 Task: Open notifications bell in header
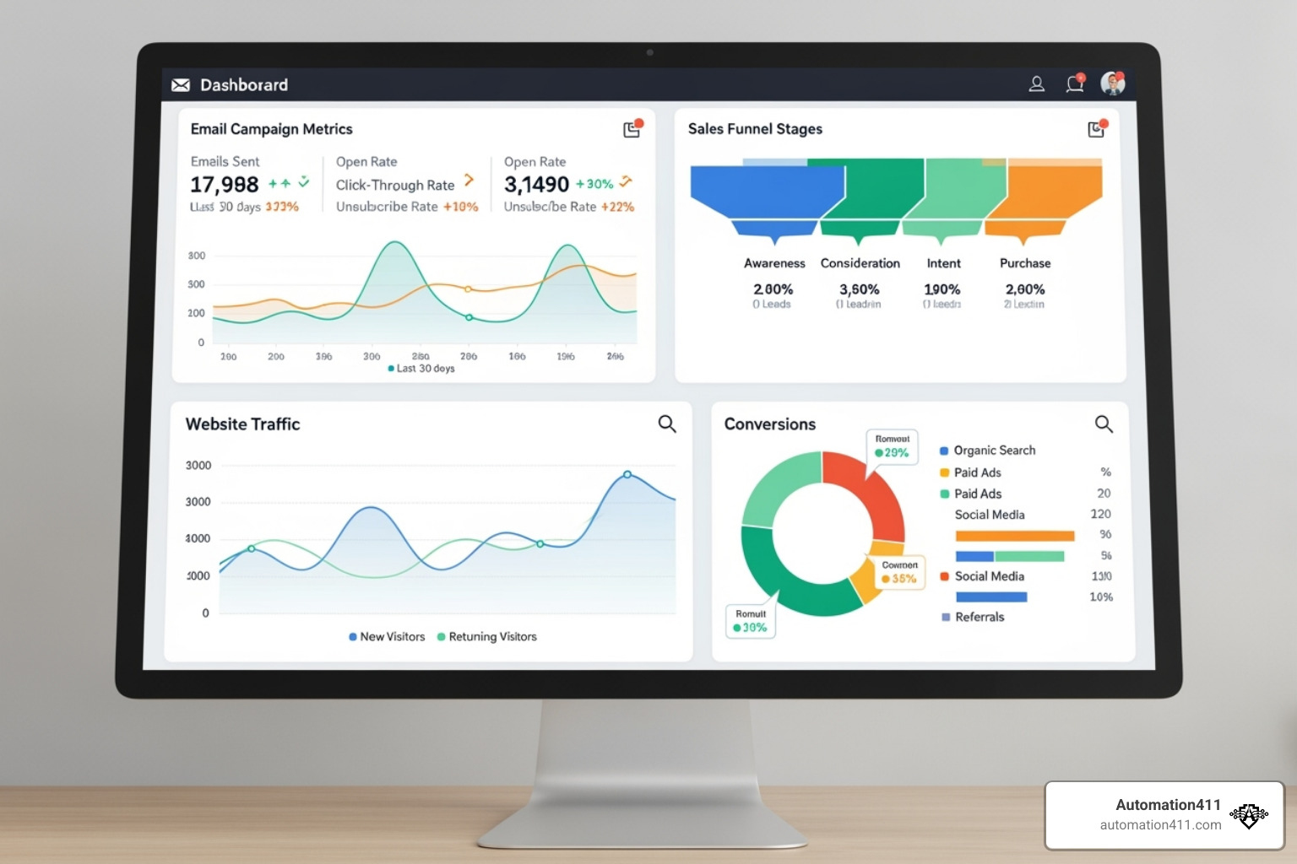click(1074, 84)
